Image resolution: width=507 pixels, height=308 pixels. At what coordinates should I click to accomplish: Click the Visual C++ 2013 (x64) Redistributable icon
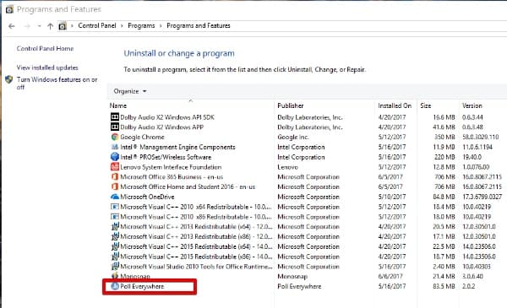[115, 227]
